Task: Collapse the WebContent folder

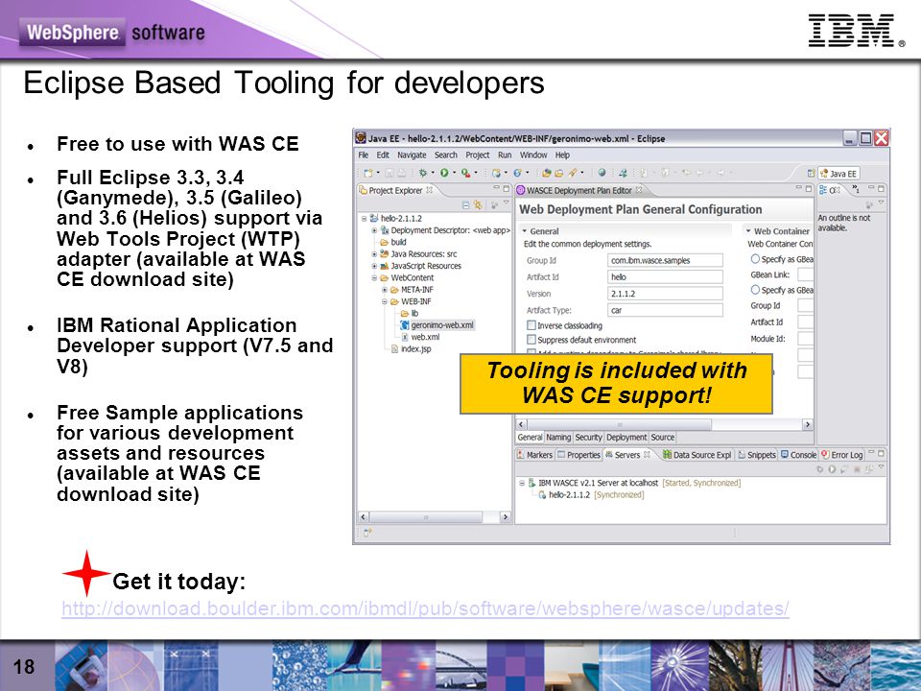Action: click(x=374, y=277)
